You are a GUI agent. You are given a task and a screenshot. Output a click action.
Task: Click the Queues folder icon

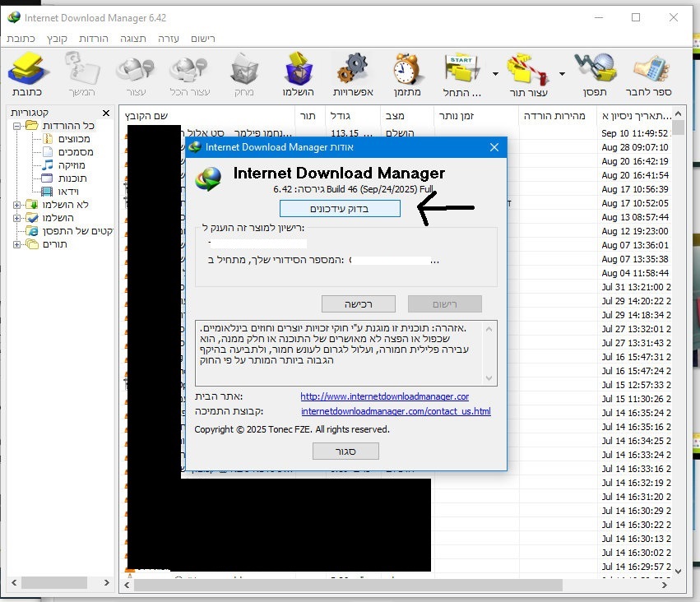(x=32, y=244)
